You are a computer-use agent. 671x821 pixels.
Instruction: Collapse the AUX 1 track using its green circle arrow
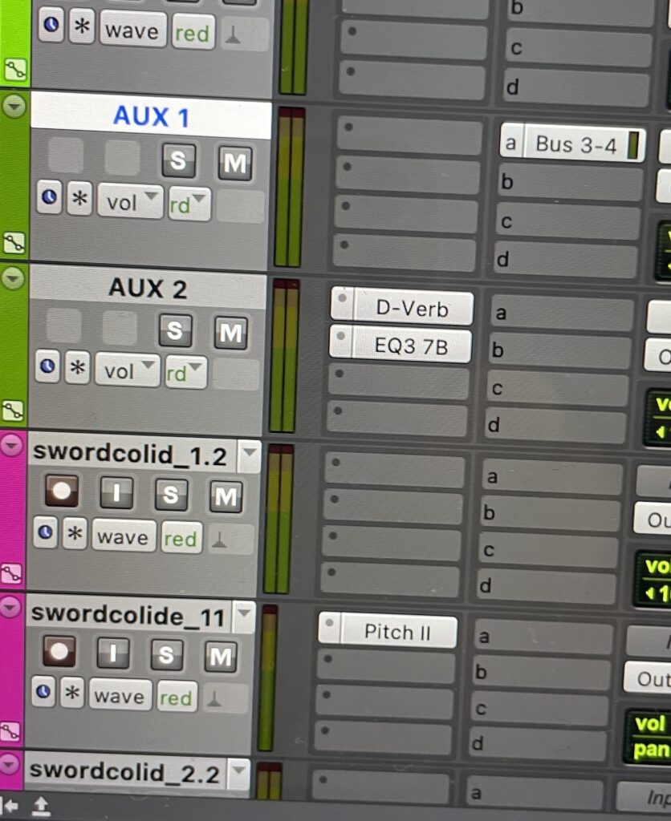point(14,107)
